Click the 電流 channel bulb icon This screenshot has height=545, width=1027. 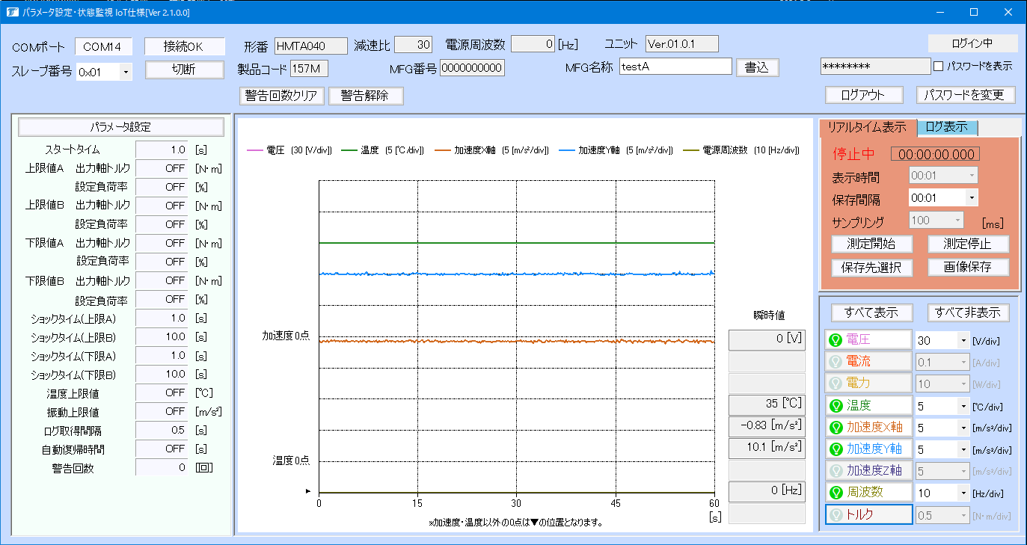click(x=836, y=363)
